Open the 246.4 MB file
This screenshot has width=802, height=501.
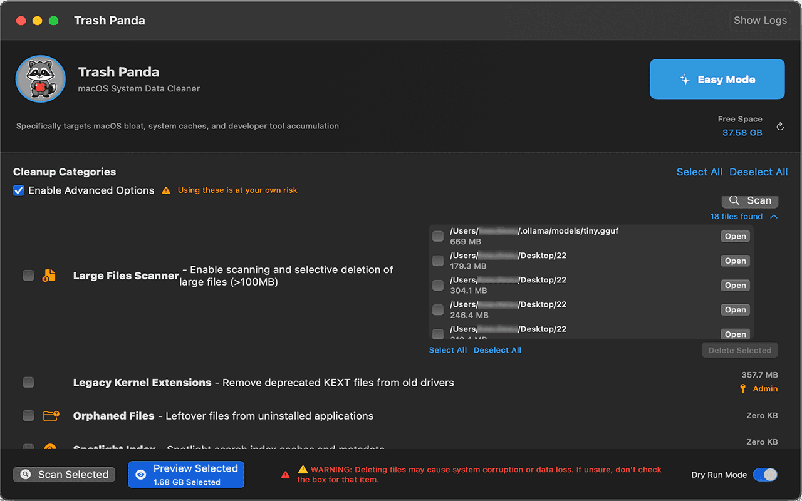[735, 310]
